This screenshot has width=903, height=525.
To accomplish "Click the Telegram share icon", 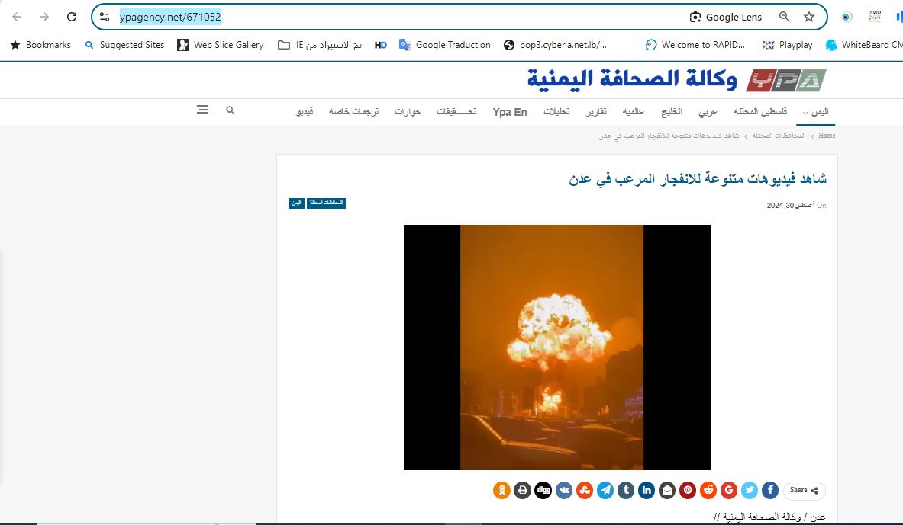I will click(x=605, y=490).
